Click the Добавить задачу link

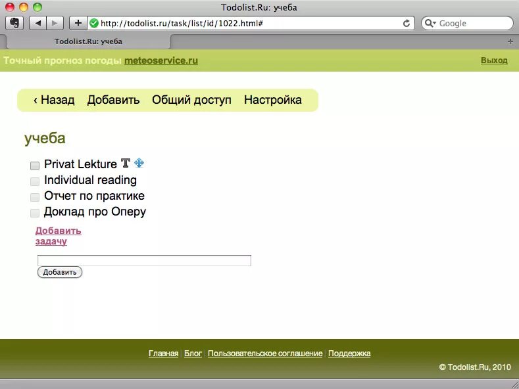pos(59,236)
